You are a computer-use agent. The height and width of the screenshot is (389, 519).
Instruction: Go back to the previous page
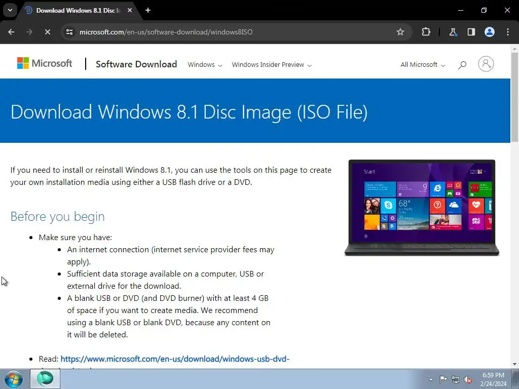[x=11, y=32]
